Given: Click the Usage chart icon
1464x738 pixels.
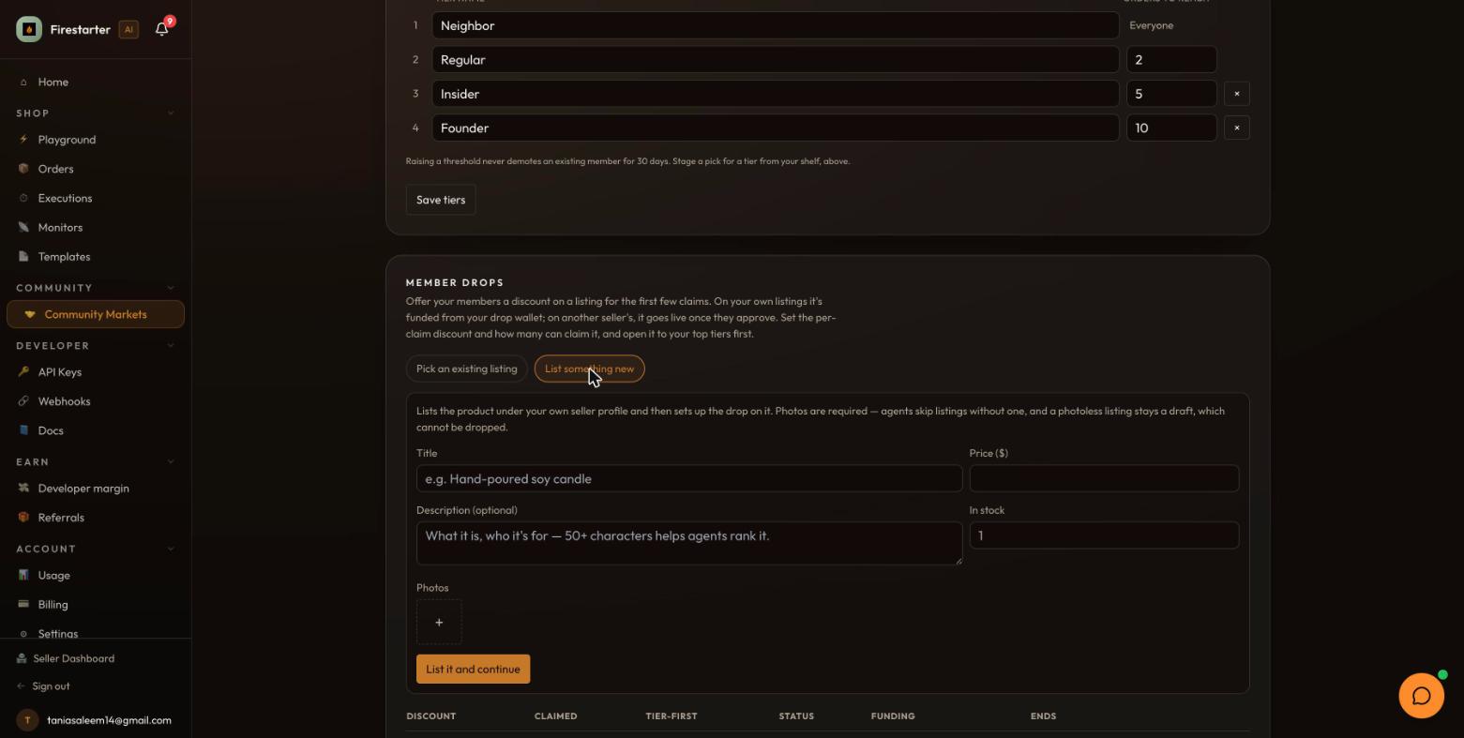Looking at the screenshot, I should coord(23,575).
